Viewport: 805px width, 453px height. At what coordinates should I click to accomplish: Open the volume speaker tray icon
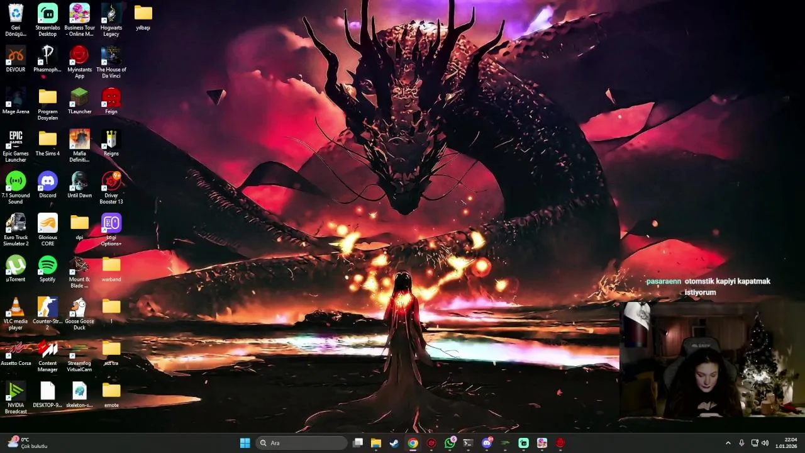tap(765, 443)
